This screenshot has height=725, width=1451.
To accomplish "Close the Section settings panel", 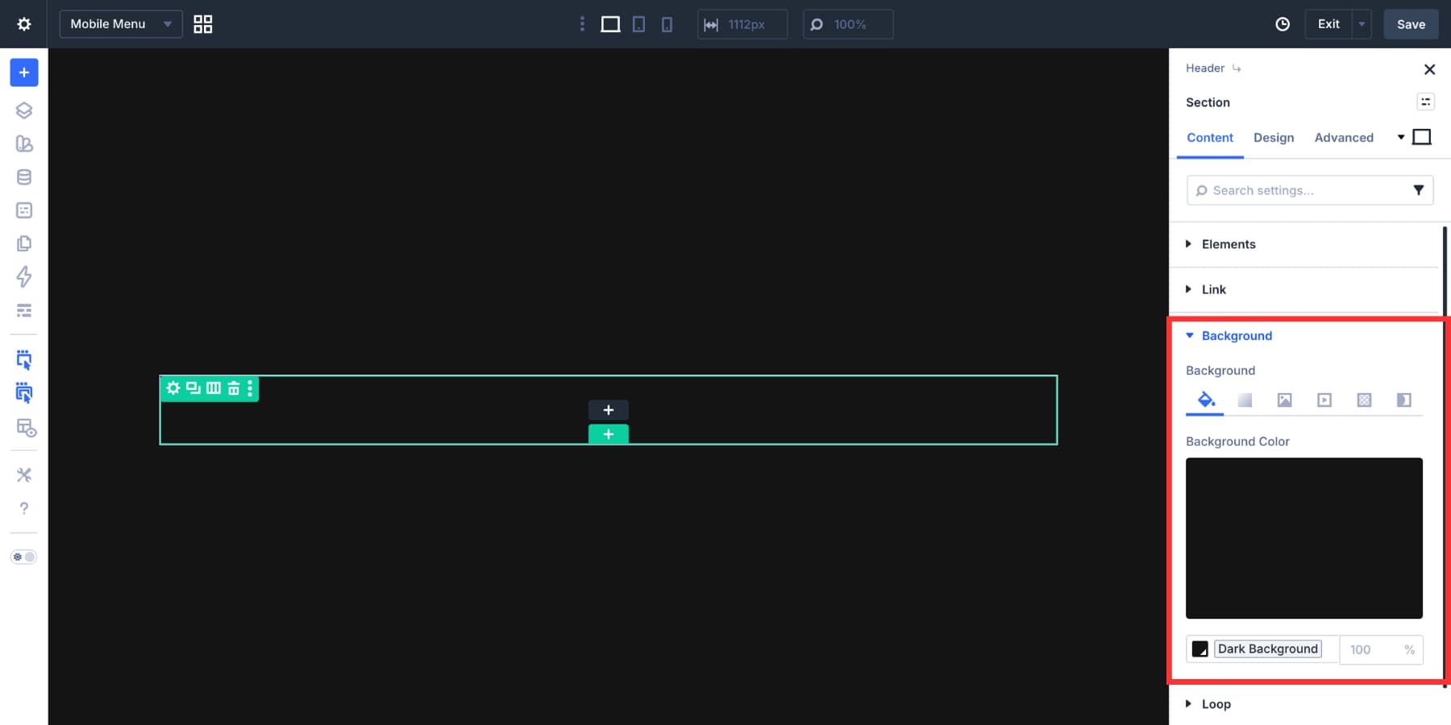I will tap(1429, 69).
